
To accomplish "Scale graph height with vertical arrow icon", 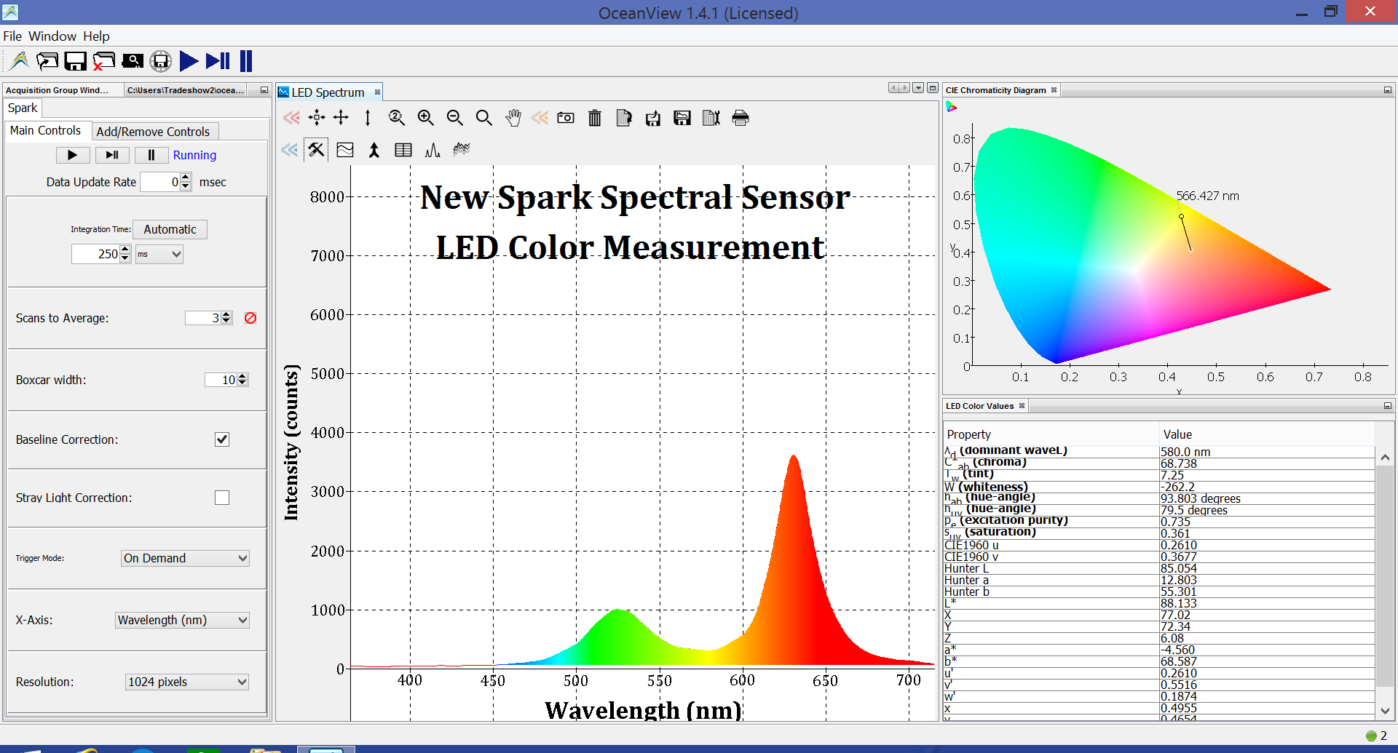I will (368, 118).
